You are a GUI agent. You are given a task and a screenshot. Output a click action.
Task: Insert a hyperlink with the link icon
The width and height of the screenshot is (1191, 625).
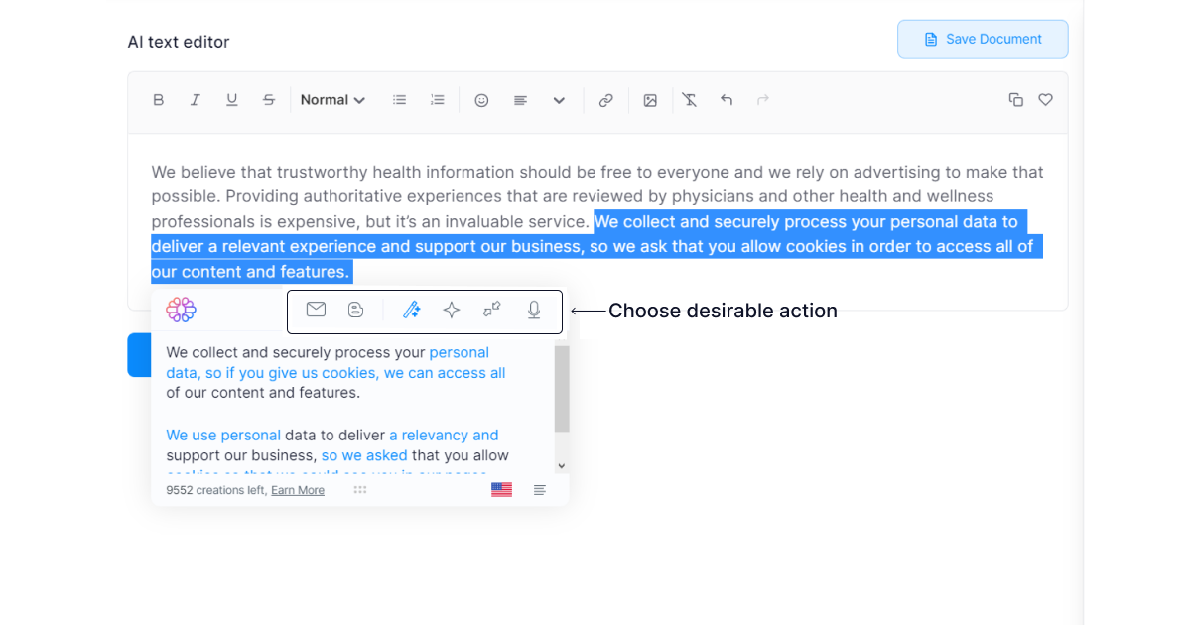605,100
